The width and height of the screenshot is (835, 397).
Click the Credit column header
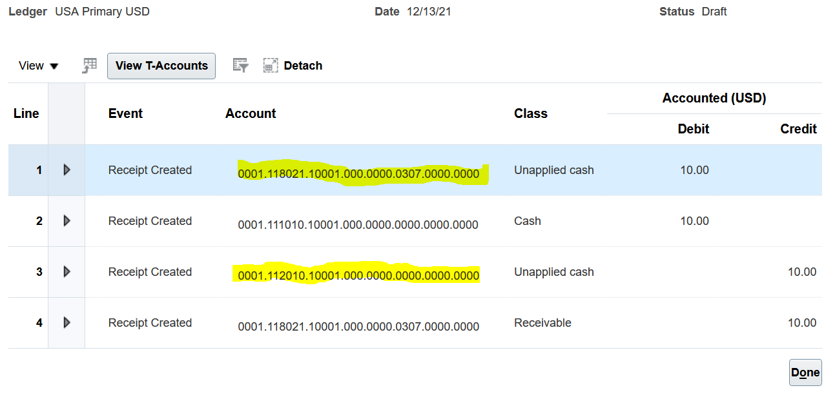(x=798, y=128)
